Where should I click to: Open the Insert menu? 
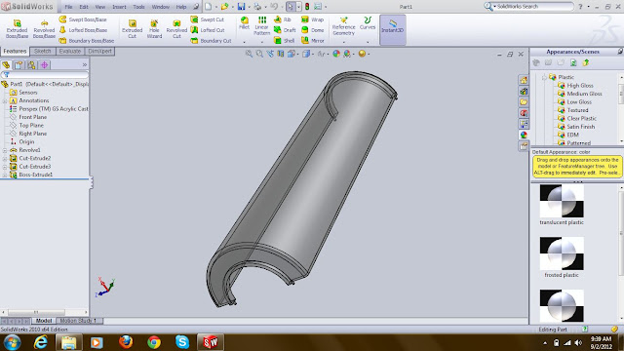coord(119,7)
